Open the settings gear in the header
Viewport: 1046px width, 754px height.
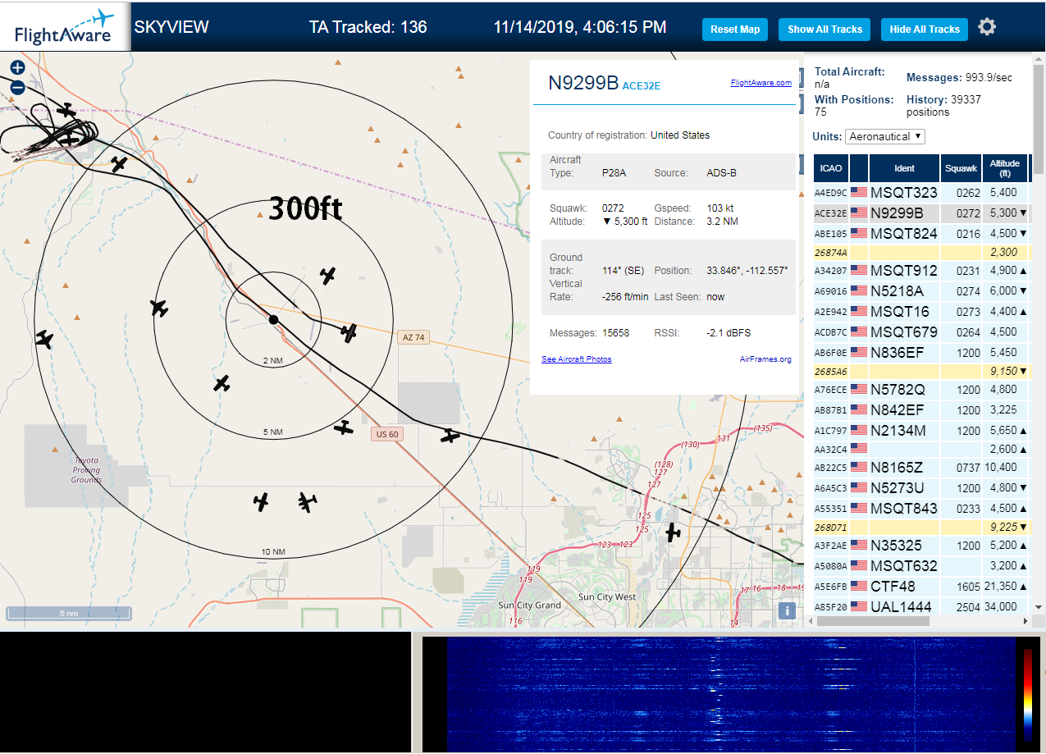(x=987, y=27)
